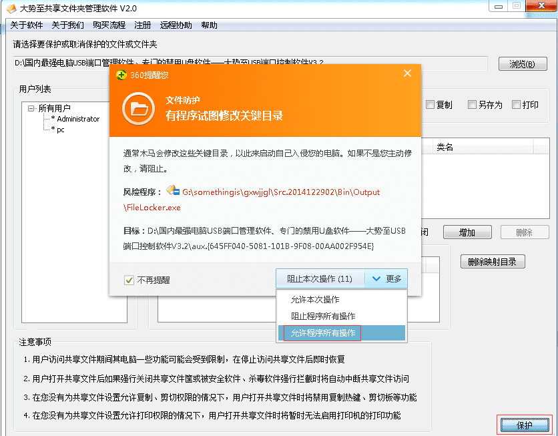Enable the 另存为 permission checkbox
Viewport: 558px width, 436px height.
click(x=472, y=104)
